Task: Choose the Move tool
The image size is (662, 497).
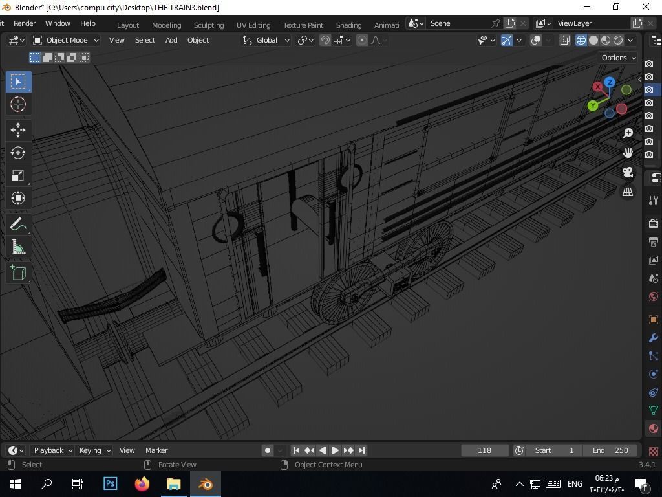Action: point(18,129)
